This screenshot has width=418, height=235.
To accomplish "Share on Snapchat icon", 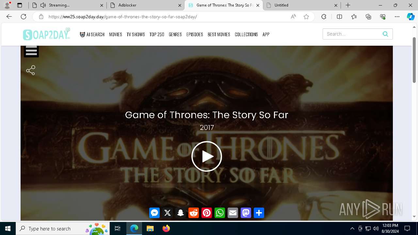I will pos(181,213).
